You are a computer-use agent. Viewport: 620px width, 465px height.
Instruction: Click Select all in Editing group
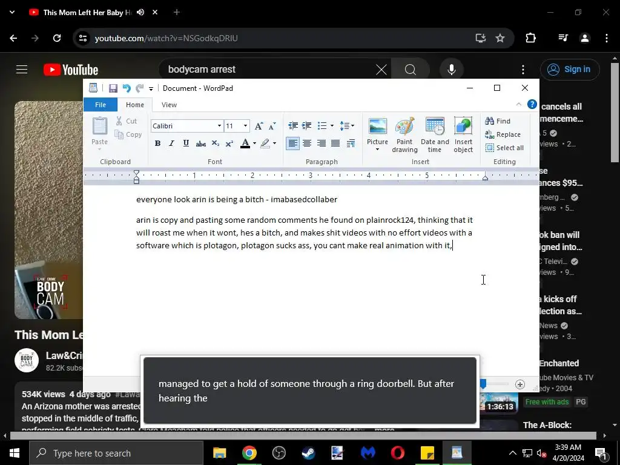click(x=504, y=148)
